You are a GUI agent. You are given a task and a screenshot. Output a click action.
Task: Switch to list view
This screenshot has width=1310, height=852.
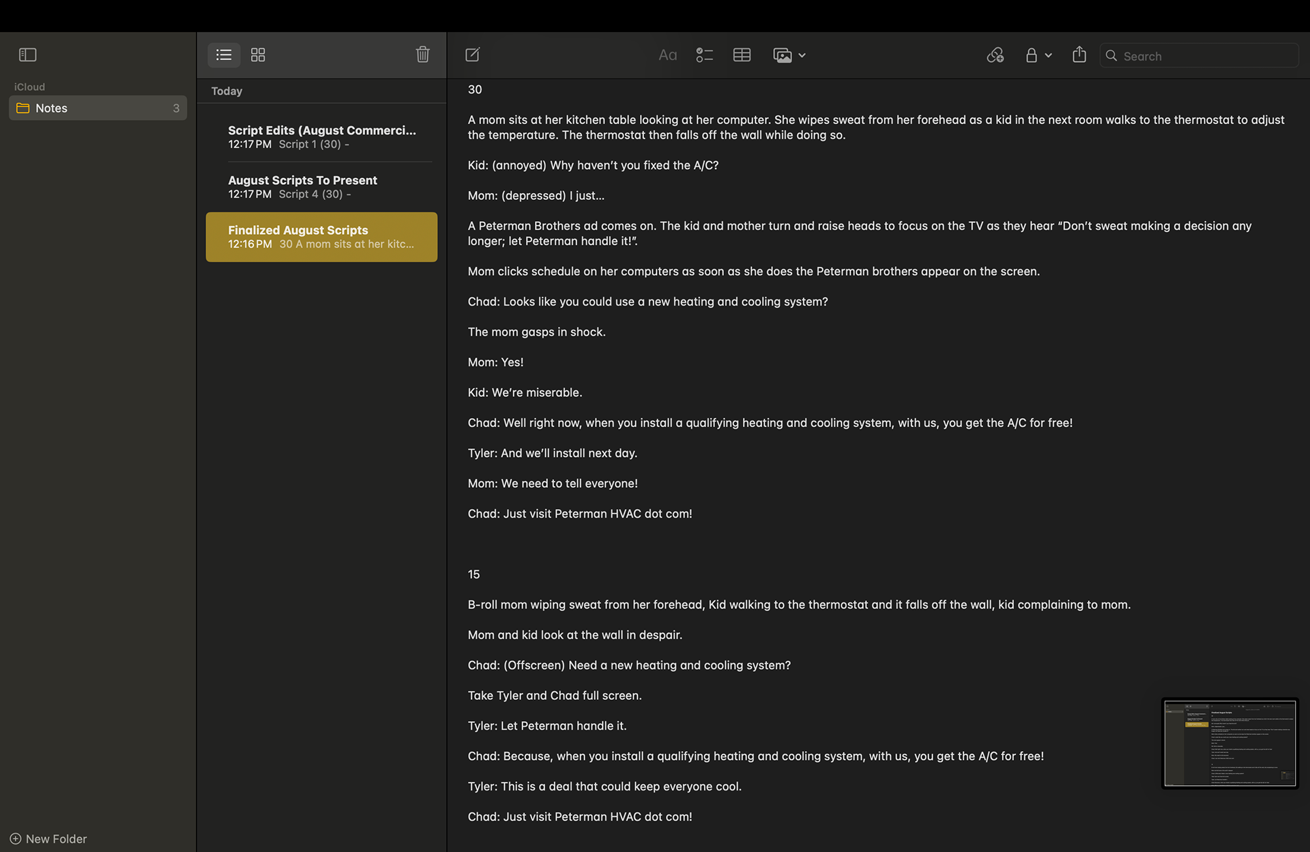pos(224,55)
